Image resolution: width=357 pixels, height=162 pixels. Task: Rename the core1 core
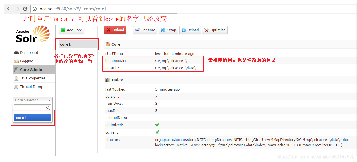pyautogui.click(x=145, y=30)
